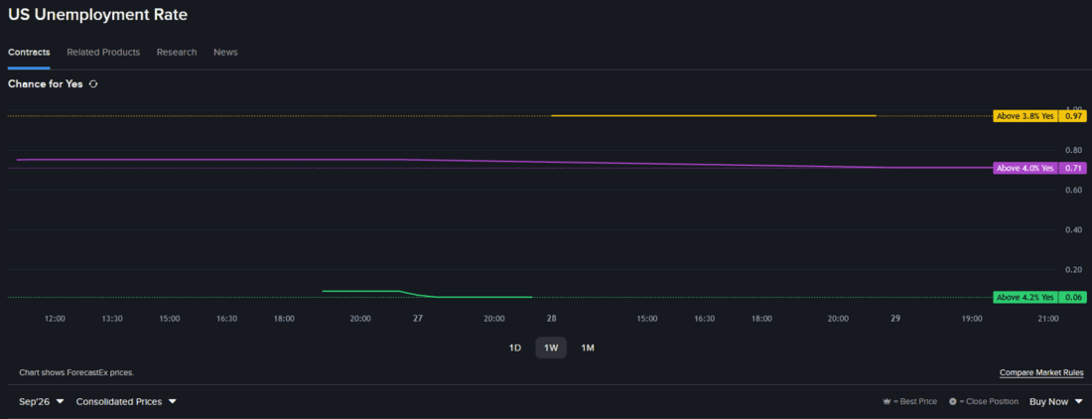Click the date 28 axis label
The height and width of the screenshot is (419, 1092).
click(552, 319)
